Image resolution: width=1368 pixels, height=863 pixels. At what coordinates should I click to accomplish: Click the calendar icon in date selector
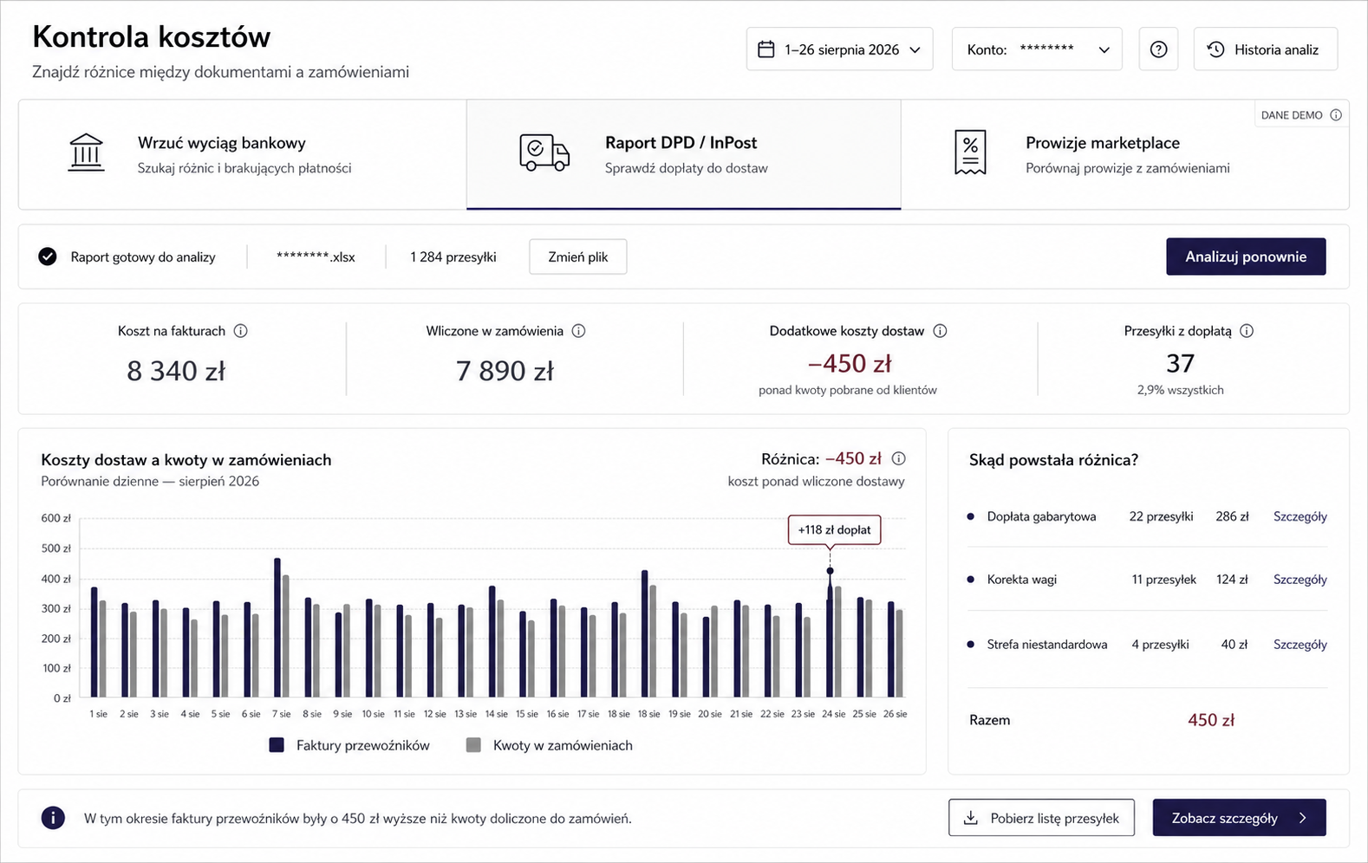pos(766,49)
